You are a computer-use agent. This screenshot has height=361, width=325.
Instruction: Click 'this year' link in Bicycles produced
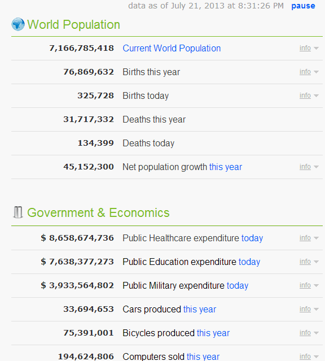[213, 333]
